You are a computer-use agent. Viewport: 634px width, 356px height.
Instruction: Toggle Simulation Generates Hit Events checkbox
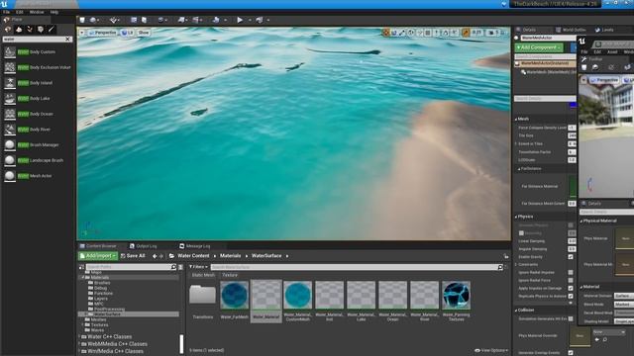571,318
